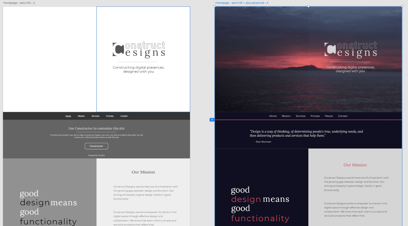Click People in the dark navigation bar
Viewport: 408px width, 226px height.
coord(329,116)
